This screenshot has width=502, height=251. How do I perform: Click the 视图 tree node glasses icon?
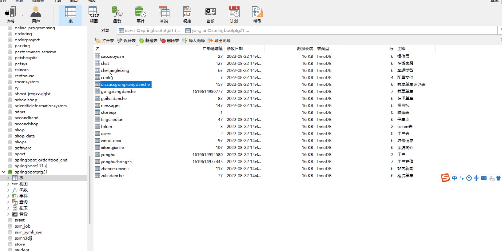[x=15, y=184]
